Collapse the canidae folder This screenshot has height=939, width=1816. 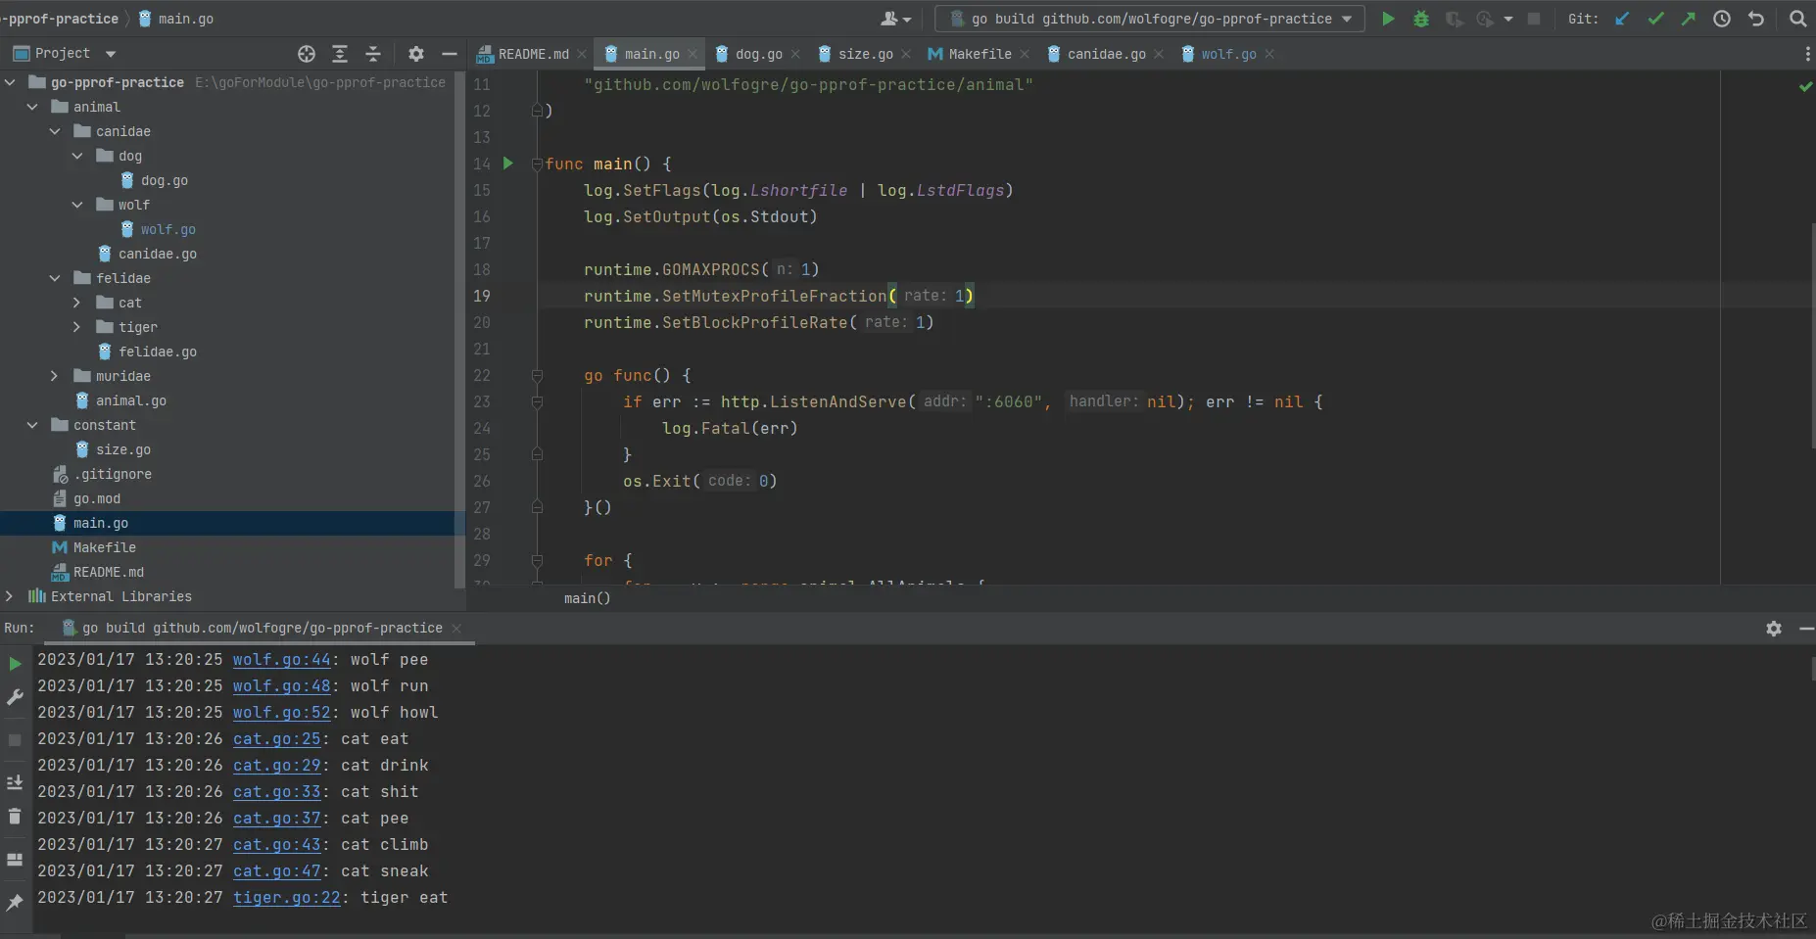pos(55,131)
